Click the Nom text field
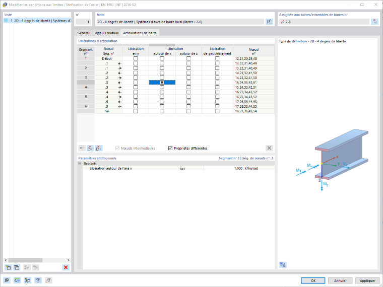This screenshot has height=287, width=383. (x=180, y=22)
